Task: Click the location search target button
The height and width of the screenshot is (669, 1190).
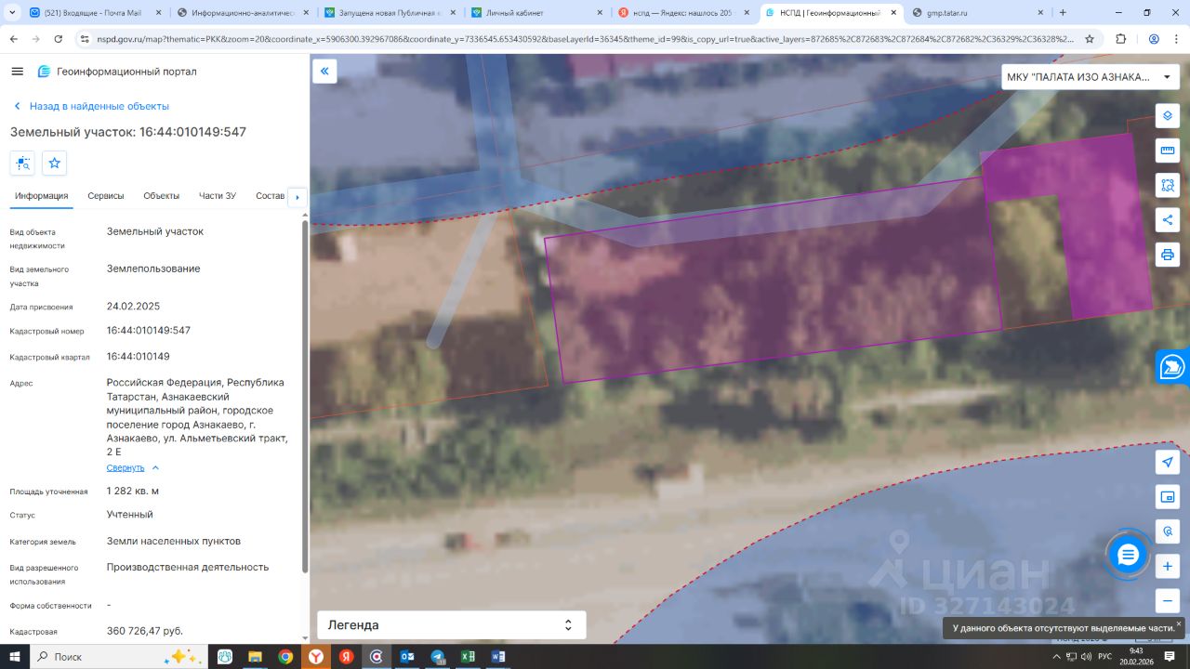Action: point(1168,531)
